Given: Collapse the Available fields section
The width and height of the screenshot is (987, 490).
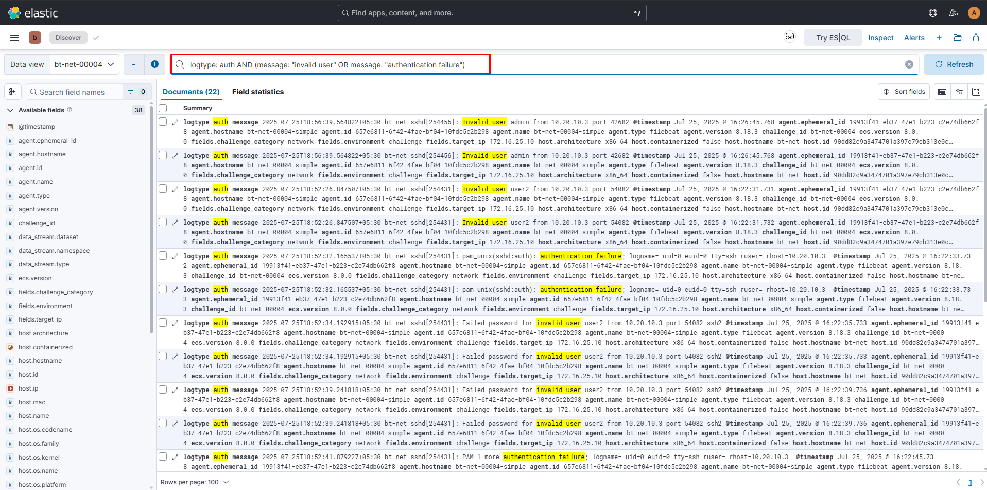Looking at the screenshot, I should (x=10, y=110).
